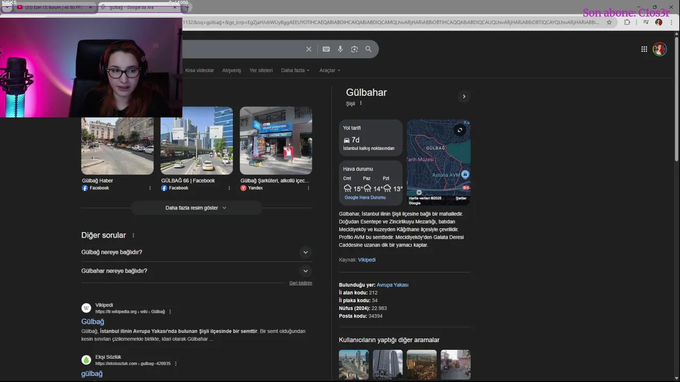Open Google account profile picture
Viewport: 680px width, 382px height.
(x=659, y=49)
